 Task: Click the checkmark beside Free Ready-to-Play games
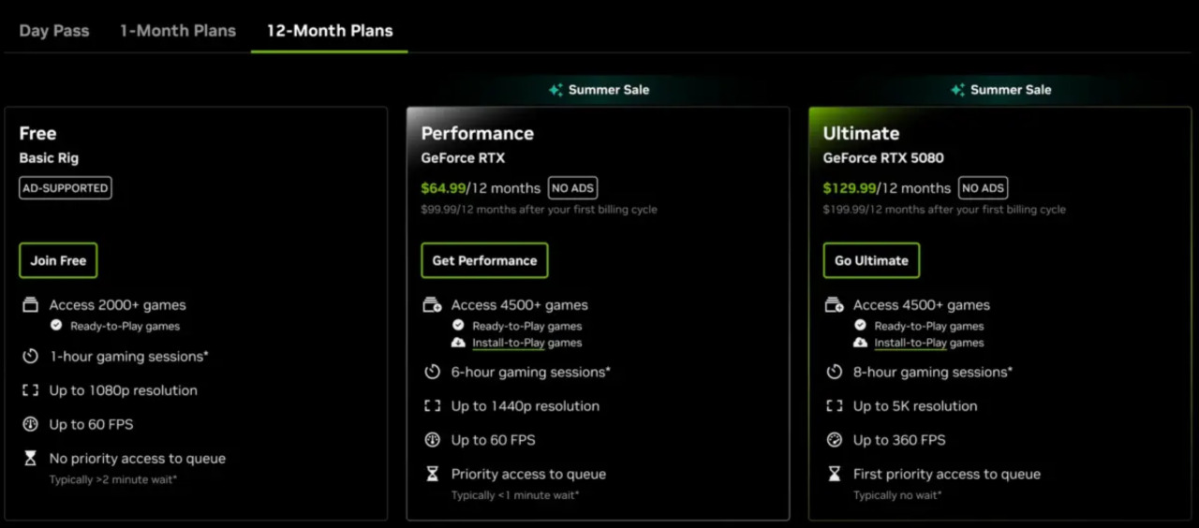56,326
